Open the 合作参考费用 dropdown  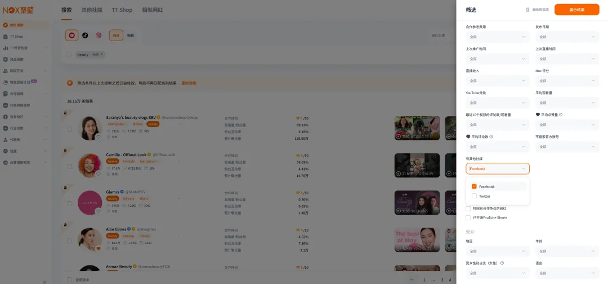pos(498,37)
